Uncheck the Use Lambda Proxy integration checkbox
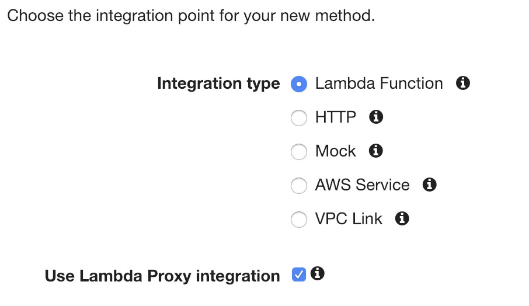Image resolution: width=529 pixels, height=306 pixels. pos(298,274)
